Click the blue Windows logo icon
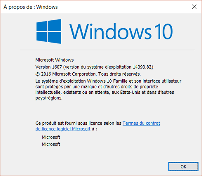Viewport: 202px width, 176px height. 49,31
